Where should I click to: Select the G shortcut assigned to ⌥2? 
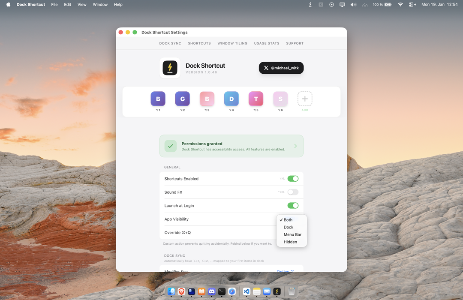182,99
